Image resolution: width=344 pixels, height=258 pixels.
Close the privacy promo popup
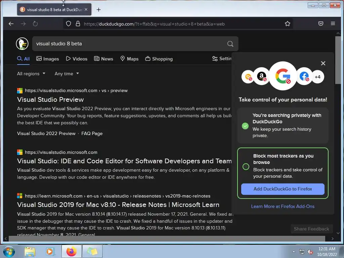tap(323, 63)
